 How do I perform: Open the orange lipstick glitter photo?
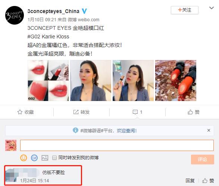click(x=176, y=81)
